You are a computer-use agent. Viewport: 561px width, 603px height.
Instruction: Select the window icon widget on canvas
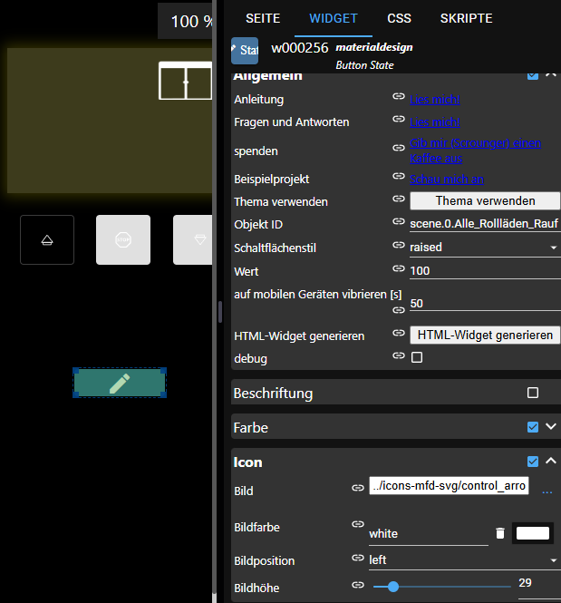[185, 81]
